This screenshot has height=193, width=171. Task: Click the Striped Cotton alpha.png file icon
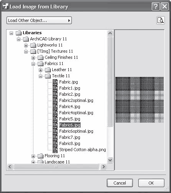tap(55, 150)
